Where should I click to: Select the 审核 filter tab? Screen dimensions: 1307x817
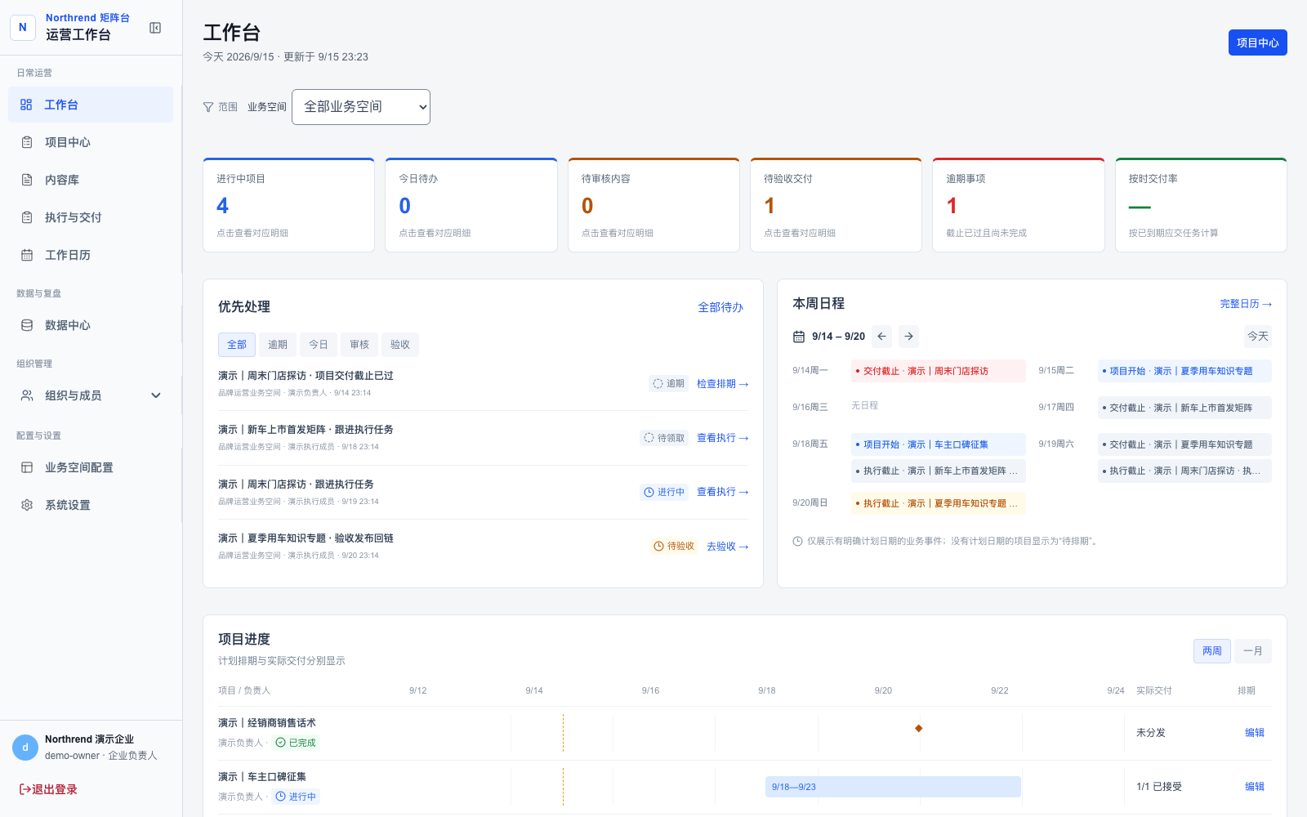click(359, 345)
